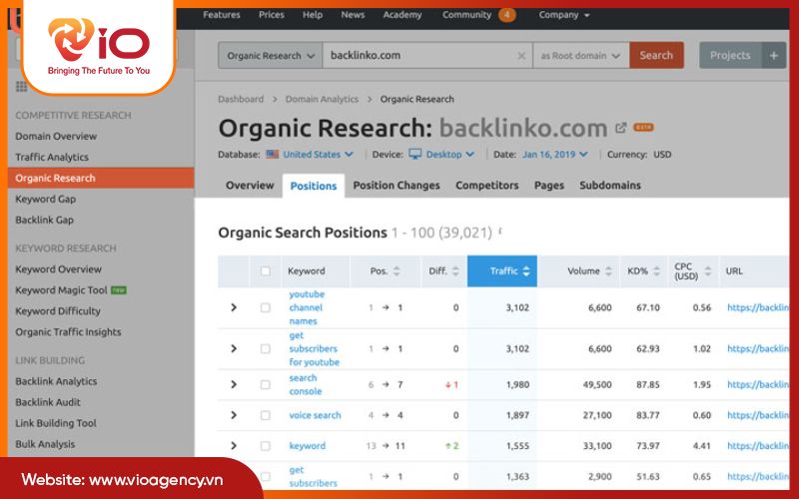Image resolution: width=799 pixels, height=499 pixels.
Task: Open backlinko.com external link icon
Action: click(x=620, y=128)
